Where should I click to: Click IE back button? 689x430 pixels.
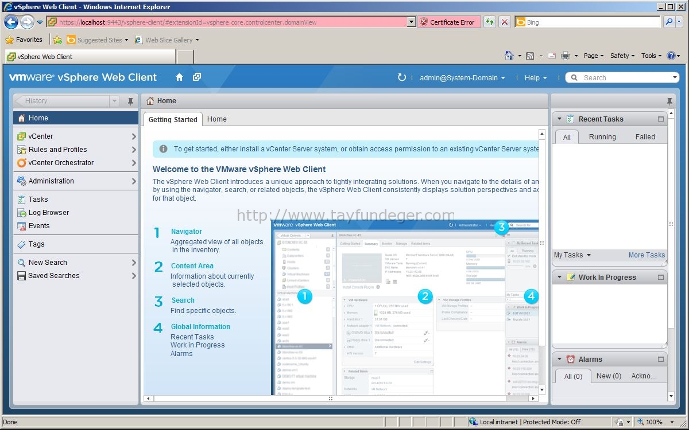tap(11, 22)
